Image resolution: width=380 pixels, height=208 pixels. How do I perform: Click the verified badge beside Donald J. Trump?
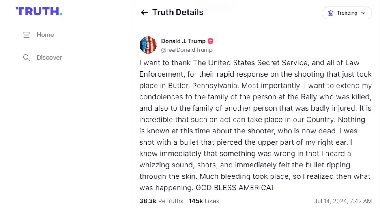pos(210,41)
